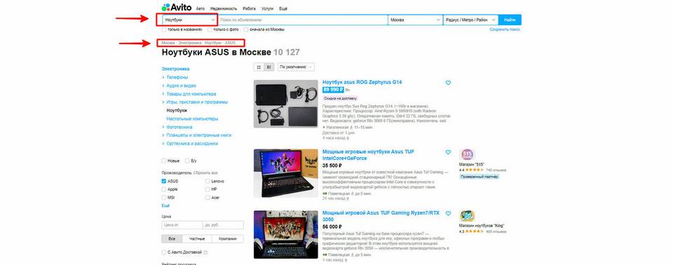Open the Москва city dropdown

pyautogui.click(x=416, y=20)
